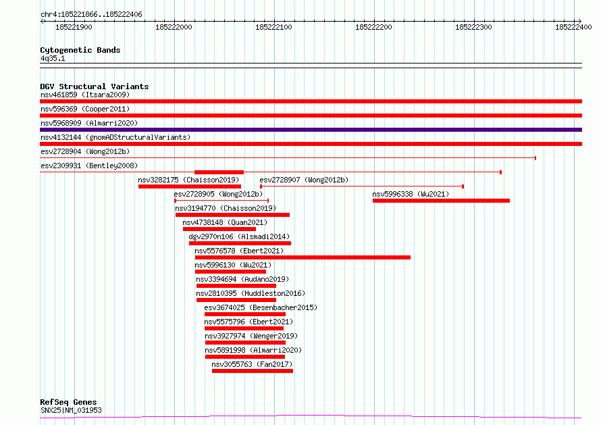The height and width of the screenshot is (425, 601).
Task: Select esv2728907 (Wong2012b) label
Action: (304, 180)
